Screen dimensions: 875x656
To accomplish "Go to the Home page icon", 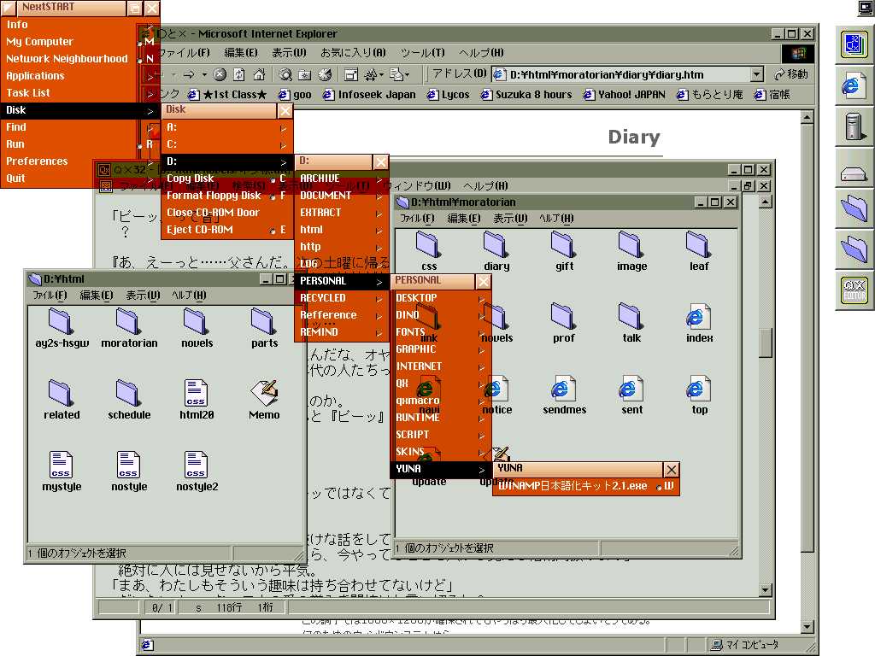I will coord(259,74).
